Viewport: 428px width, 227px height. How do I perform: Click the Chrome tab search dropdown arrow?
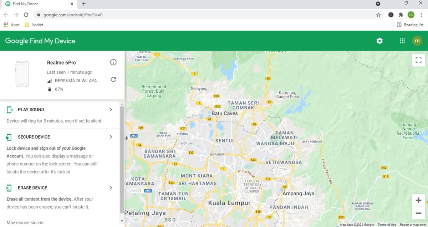378,4
